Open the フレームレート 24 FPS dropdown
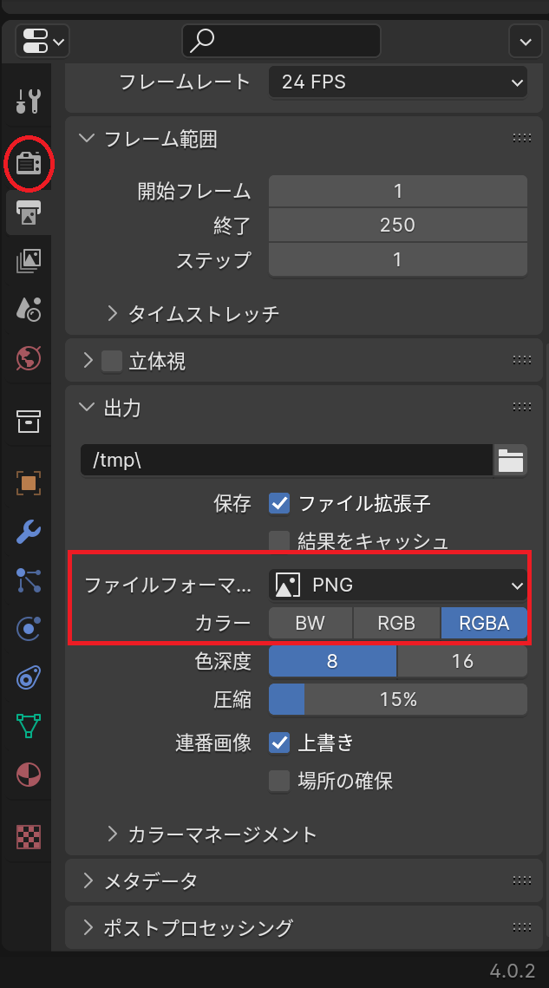Image resolution: width=549 pixels, height=988 pixels. (397, 82)
